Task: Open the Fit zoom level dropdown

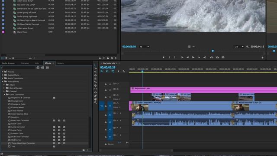Action: 144,47
